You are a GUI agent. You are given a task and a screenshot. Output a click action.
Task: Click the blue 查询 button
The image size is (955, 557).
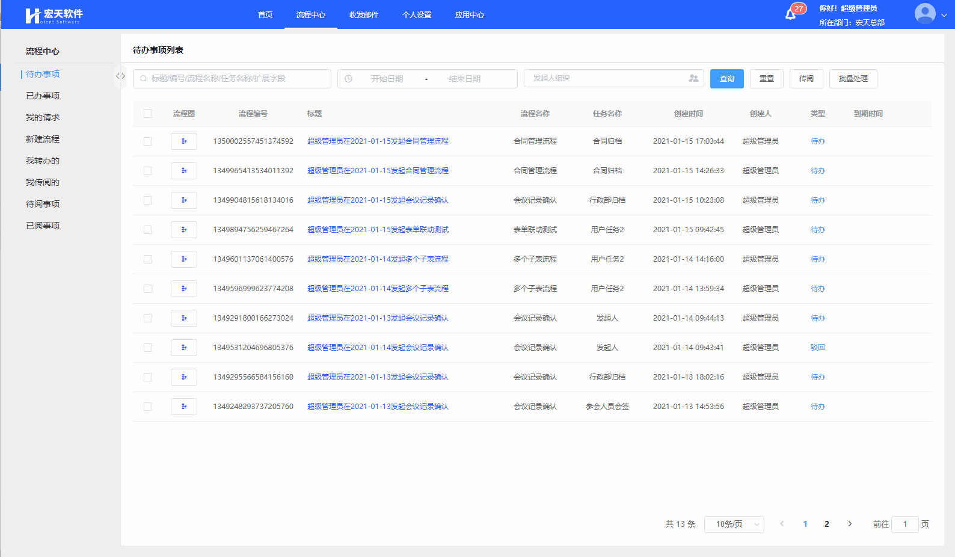[x=726, y=79]
